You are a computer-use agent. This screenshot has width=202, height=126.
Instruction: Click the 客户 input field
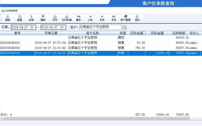[100, 27]
